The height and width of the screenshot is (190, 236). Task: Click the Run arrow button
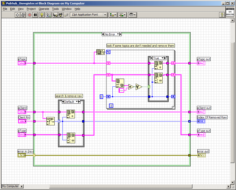point(17,15)
